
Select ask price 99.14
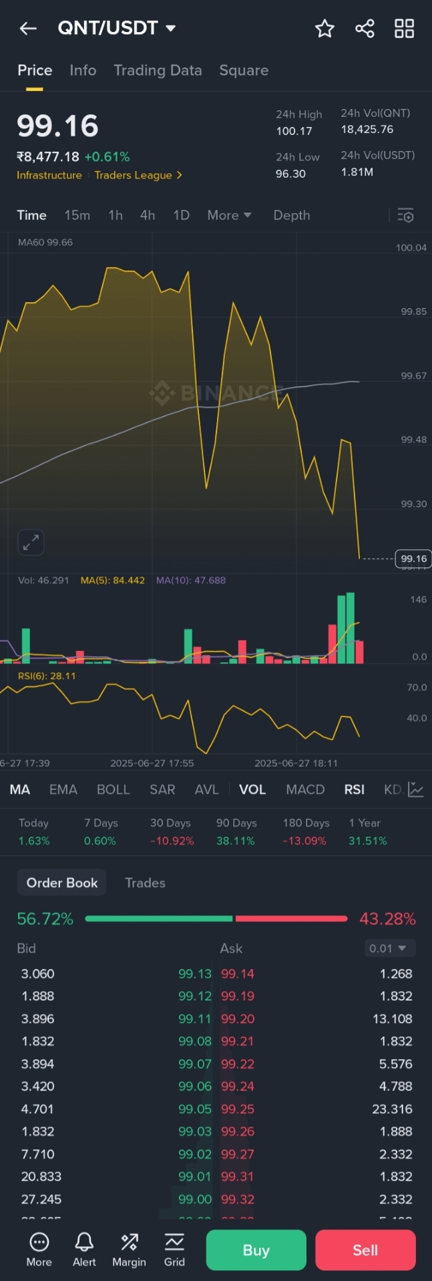pos(238,974)
